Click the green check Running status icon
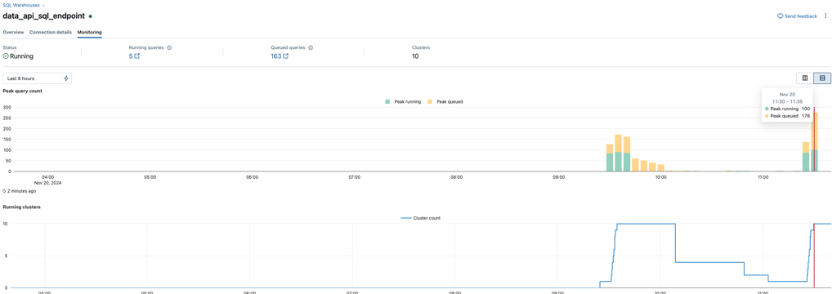837x294 pixels. point(6,56)
